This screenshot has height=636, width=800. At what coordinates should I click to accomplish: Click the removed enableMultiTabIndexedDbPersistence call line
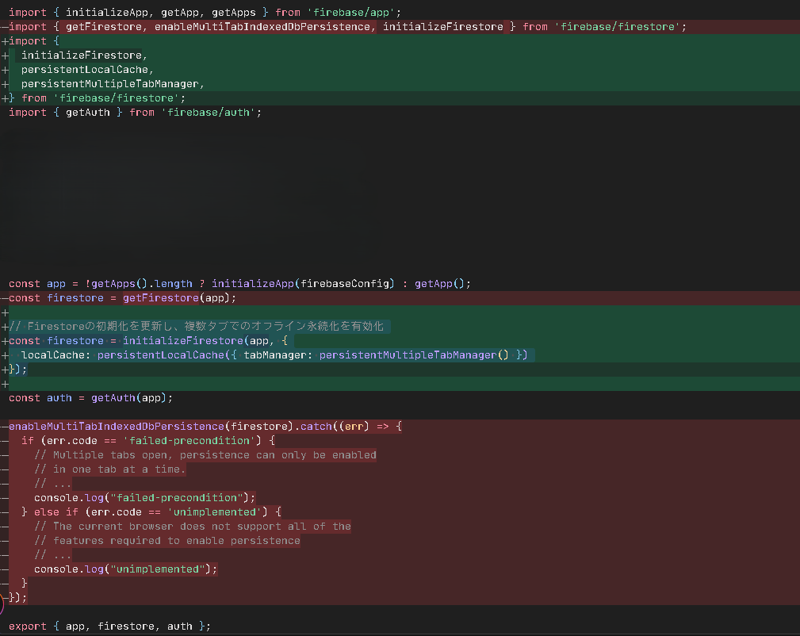[205, 427]
